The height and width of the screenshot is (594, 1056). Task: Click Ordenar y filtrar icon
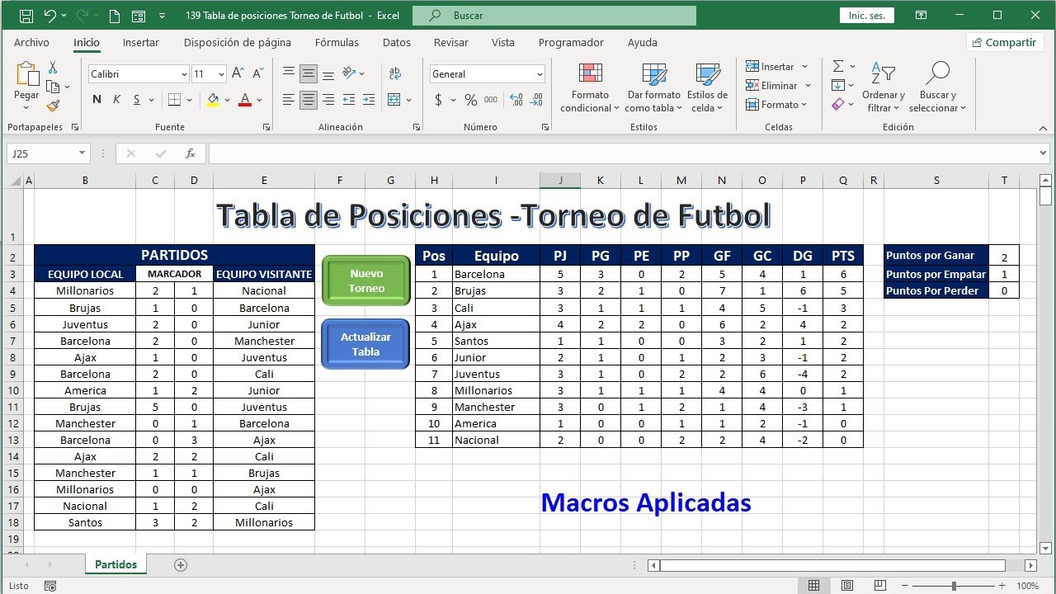point(883,73)
